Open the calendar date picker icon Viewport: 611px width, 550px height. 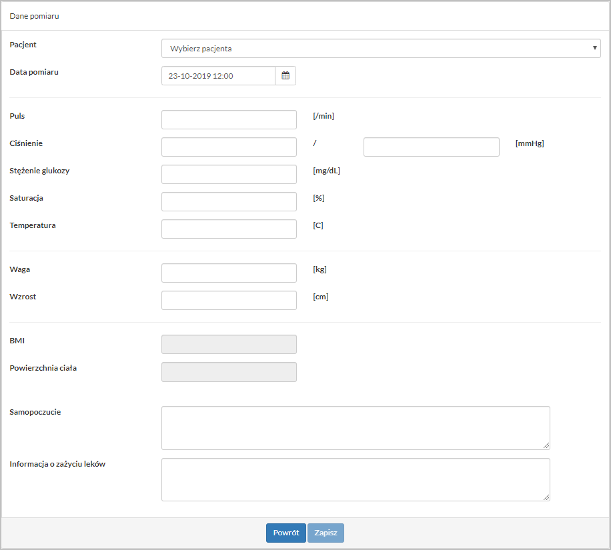285,76
